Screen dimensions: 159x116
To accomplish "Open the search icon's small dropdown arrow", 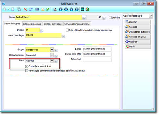I will [9, 9].
